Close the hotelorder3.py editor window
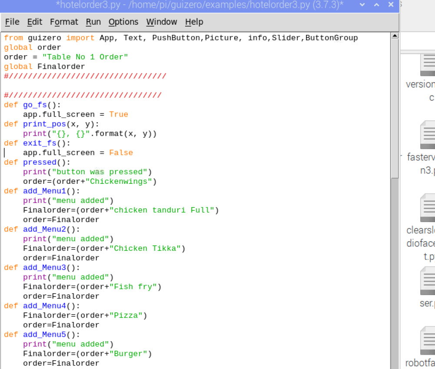The image size is (435, 369). click(x=391, y=5)
